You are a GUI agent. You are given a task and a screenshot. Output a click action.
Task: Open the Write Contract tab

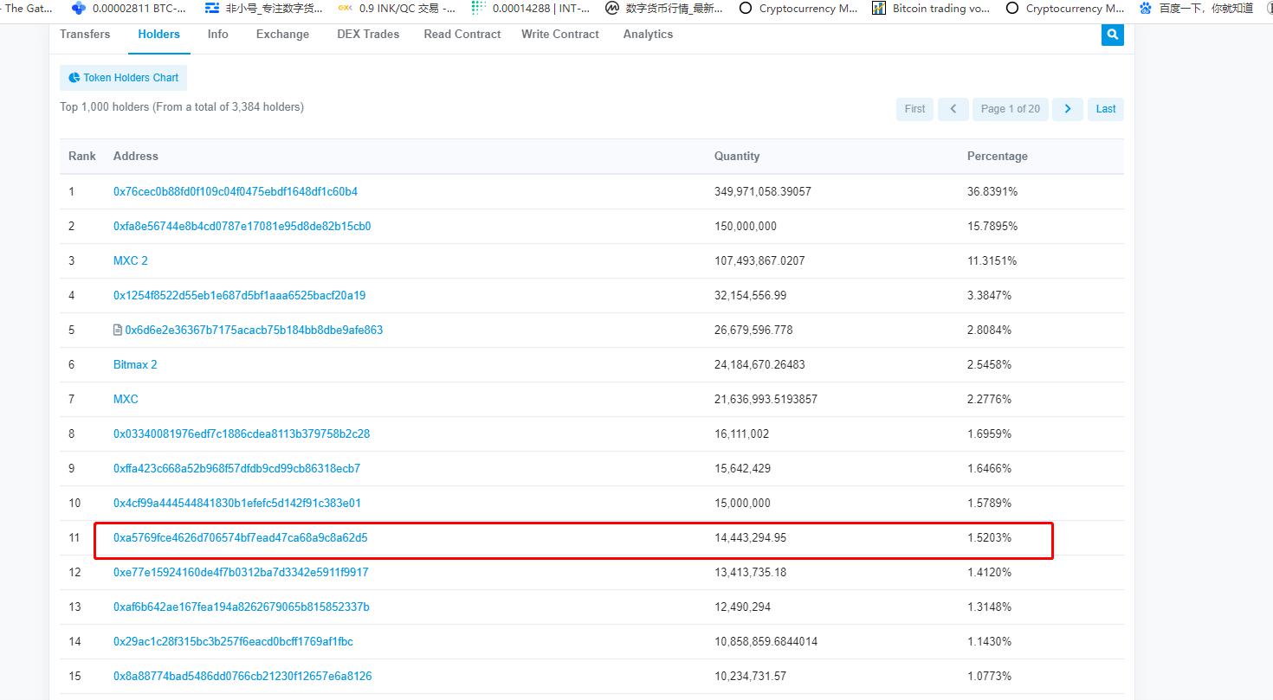[559, 35]
